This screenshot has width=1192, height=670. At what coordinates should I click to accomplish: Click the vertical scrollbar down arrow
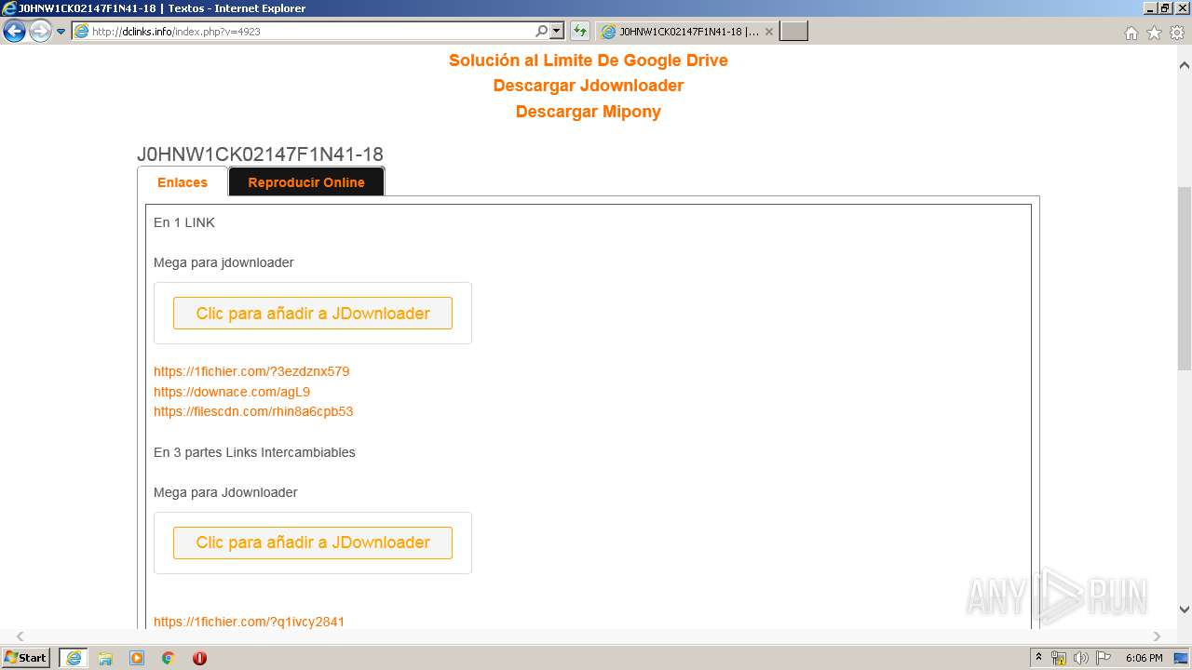(x=1185, y=610)
